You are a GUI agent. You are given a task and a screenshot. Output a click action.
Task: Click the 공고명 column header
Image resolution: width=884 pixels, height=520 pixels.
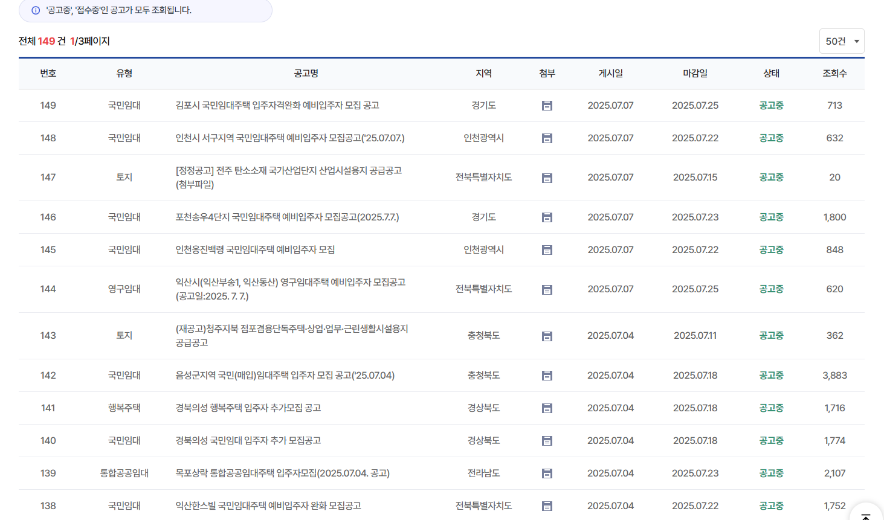(306, 73)
